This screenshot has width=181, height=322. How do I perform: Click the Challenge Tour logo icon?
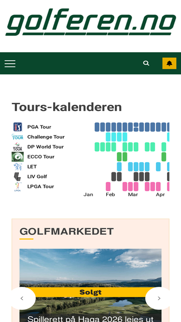(17, 137)
